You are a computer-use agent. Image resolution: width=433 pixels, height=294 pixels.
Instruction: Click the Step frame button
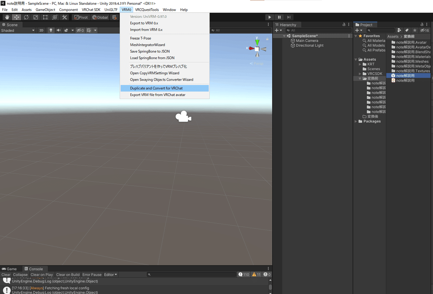(289, 17)
